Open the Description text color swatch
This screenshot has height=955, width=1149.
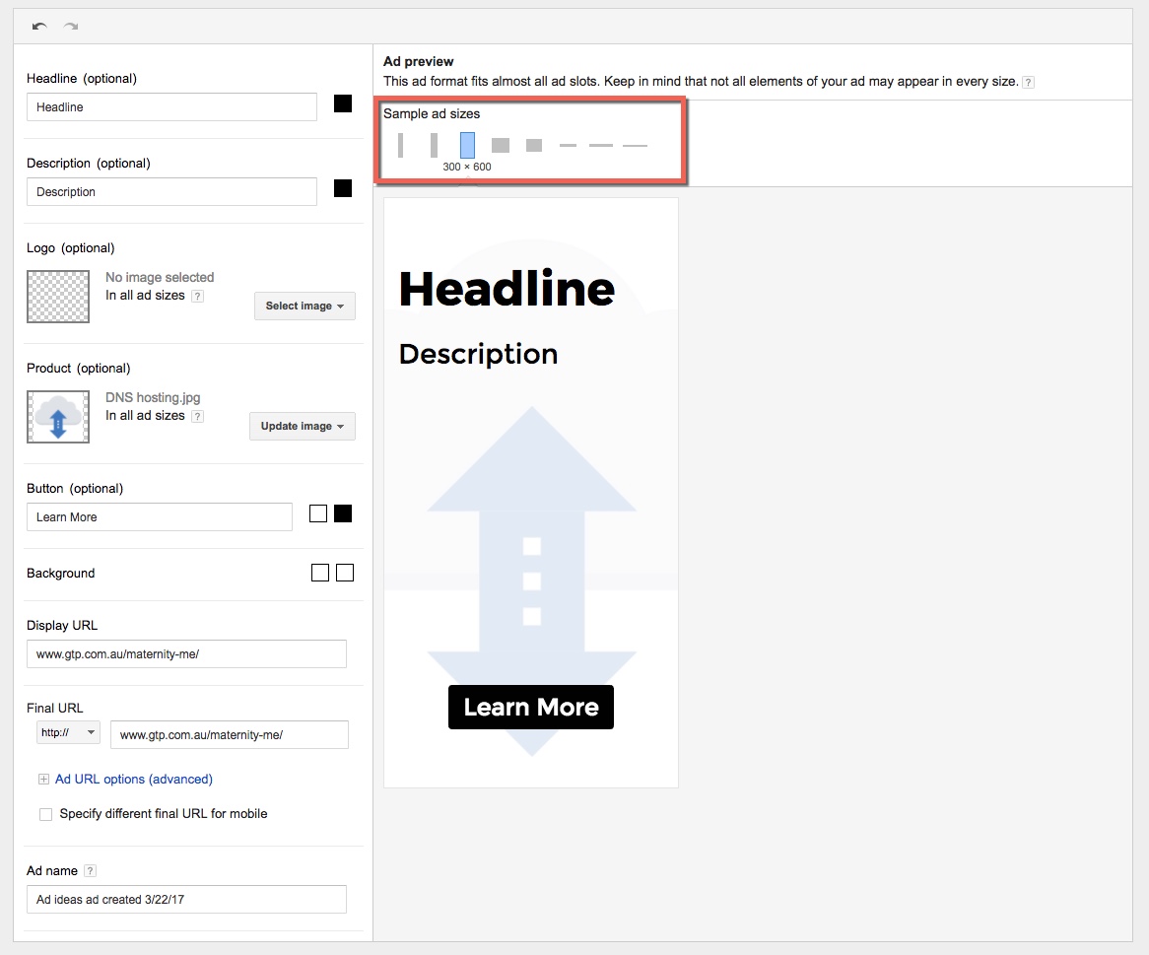[343, 188]
